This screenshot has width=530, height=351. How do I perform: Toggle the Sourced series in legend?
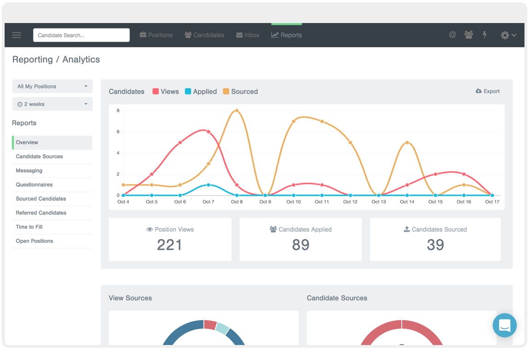coord(240,92)
